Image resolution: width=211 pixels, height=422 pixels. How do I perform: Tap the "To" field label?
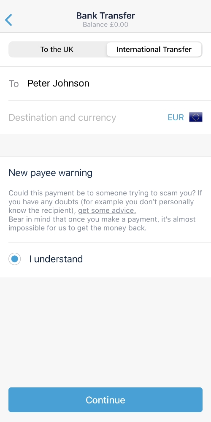14,84
